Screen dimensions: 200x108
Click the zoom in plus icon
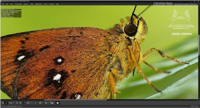[20, 103]
